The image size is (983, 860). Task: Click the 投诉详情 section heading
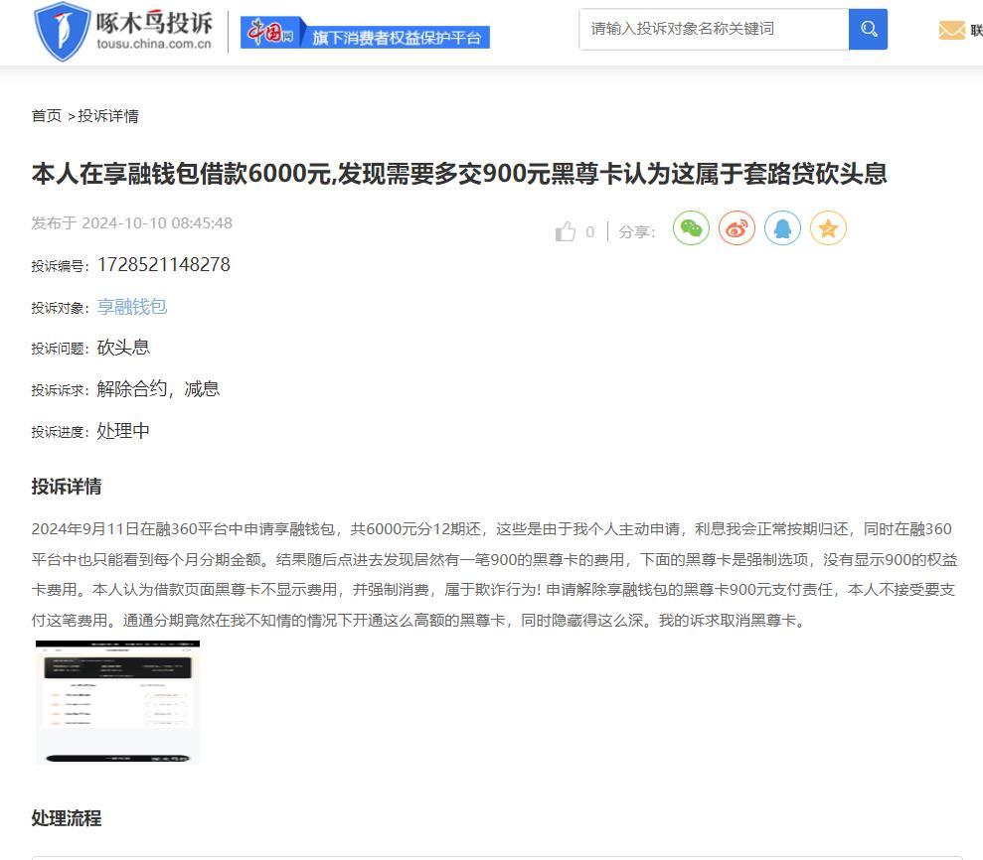[x=67, y=486]
